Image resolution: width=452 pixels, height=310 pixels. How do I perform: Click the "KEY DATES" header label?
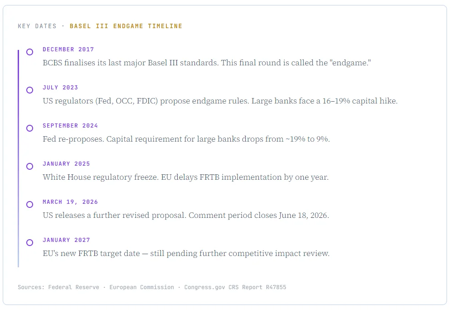pos(37,26)
